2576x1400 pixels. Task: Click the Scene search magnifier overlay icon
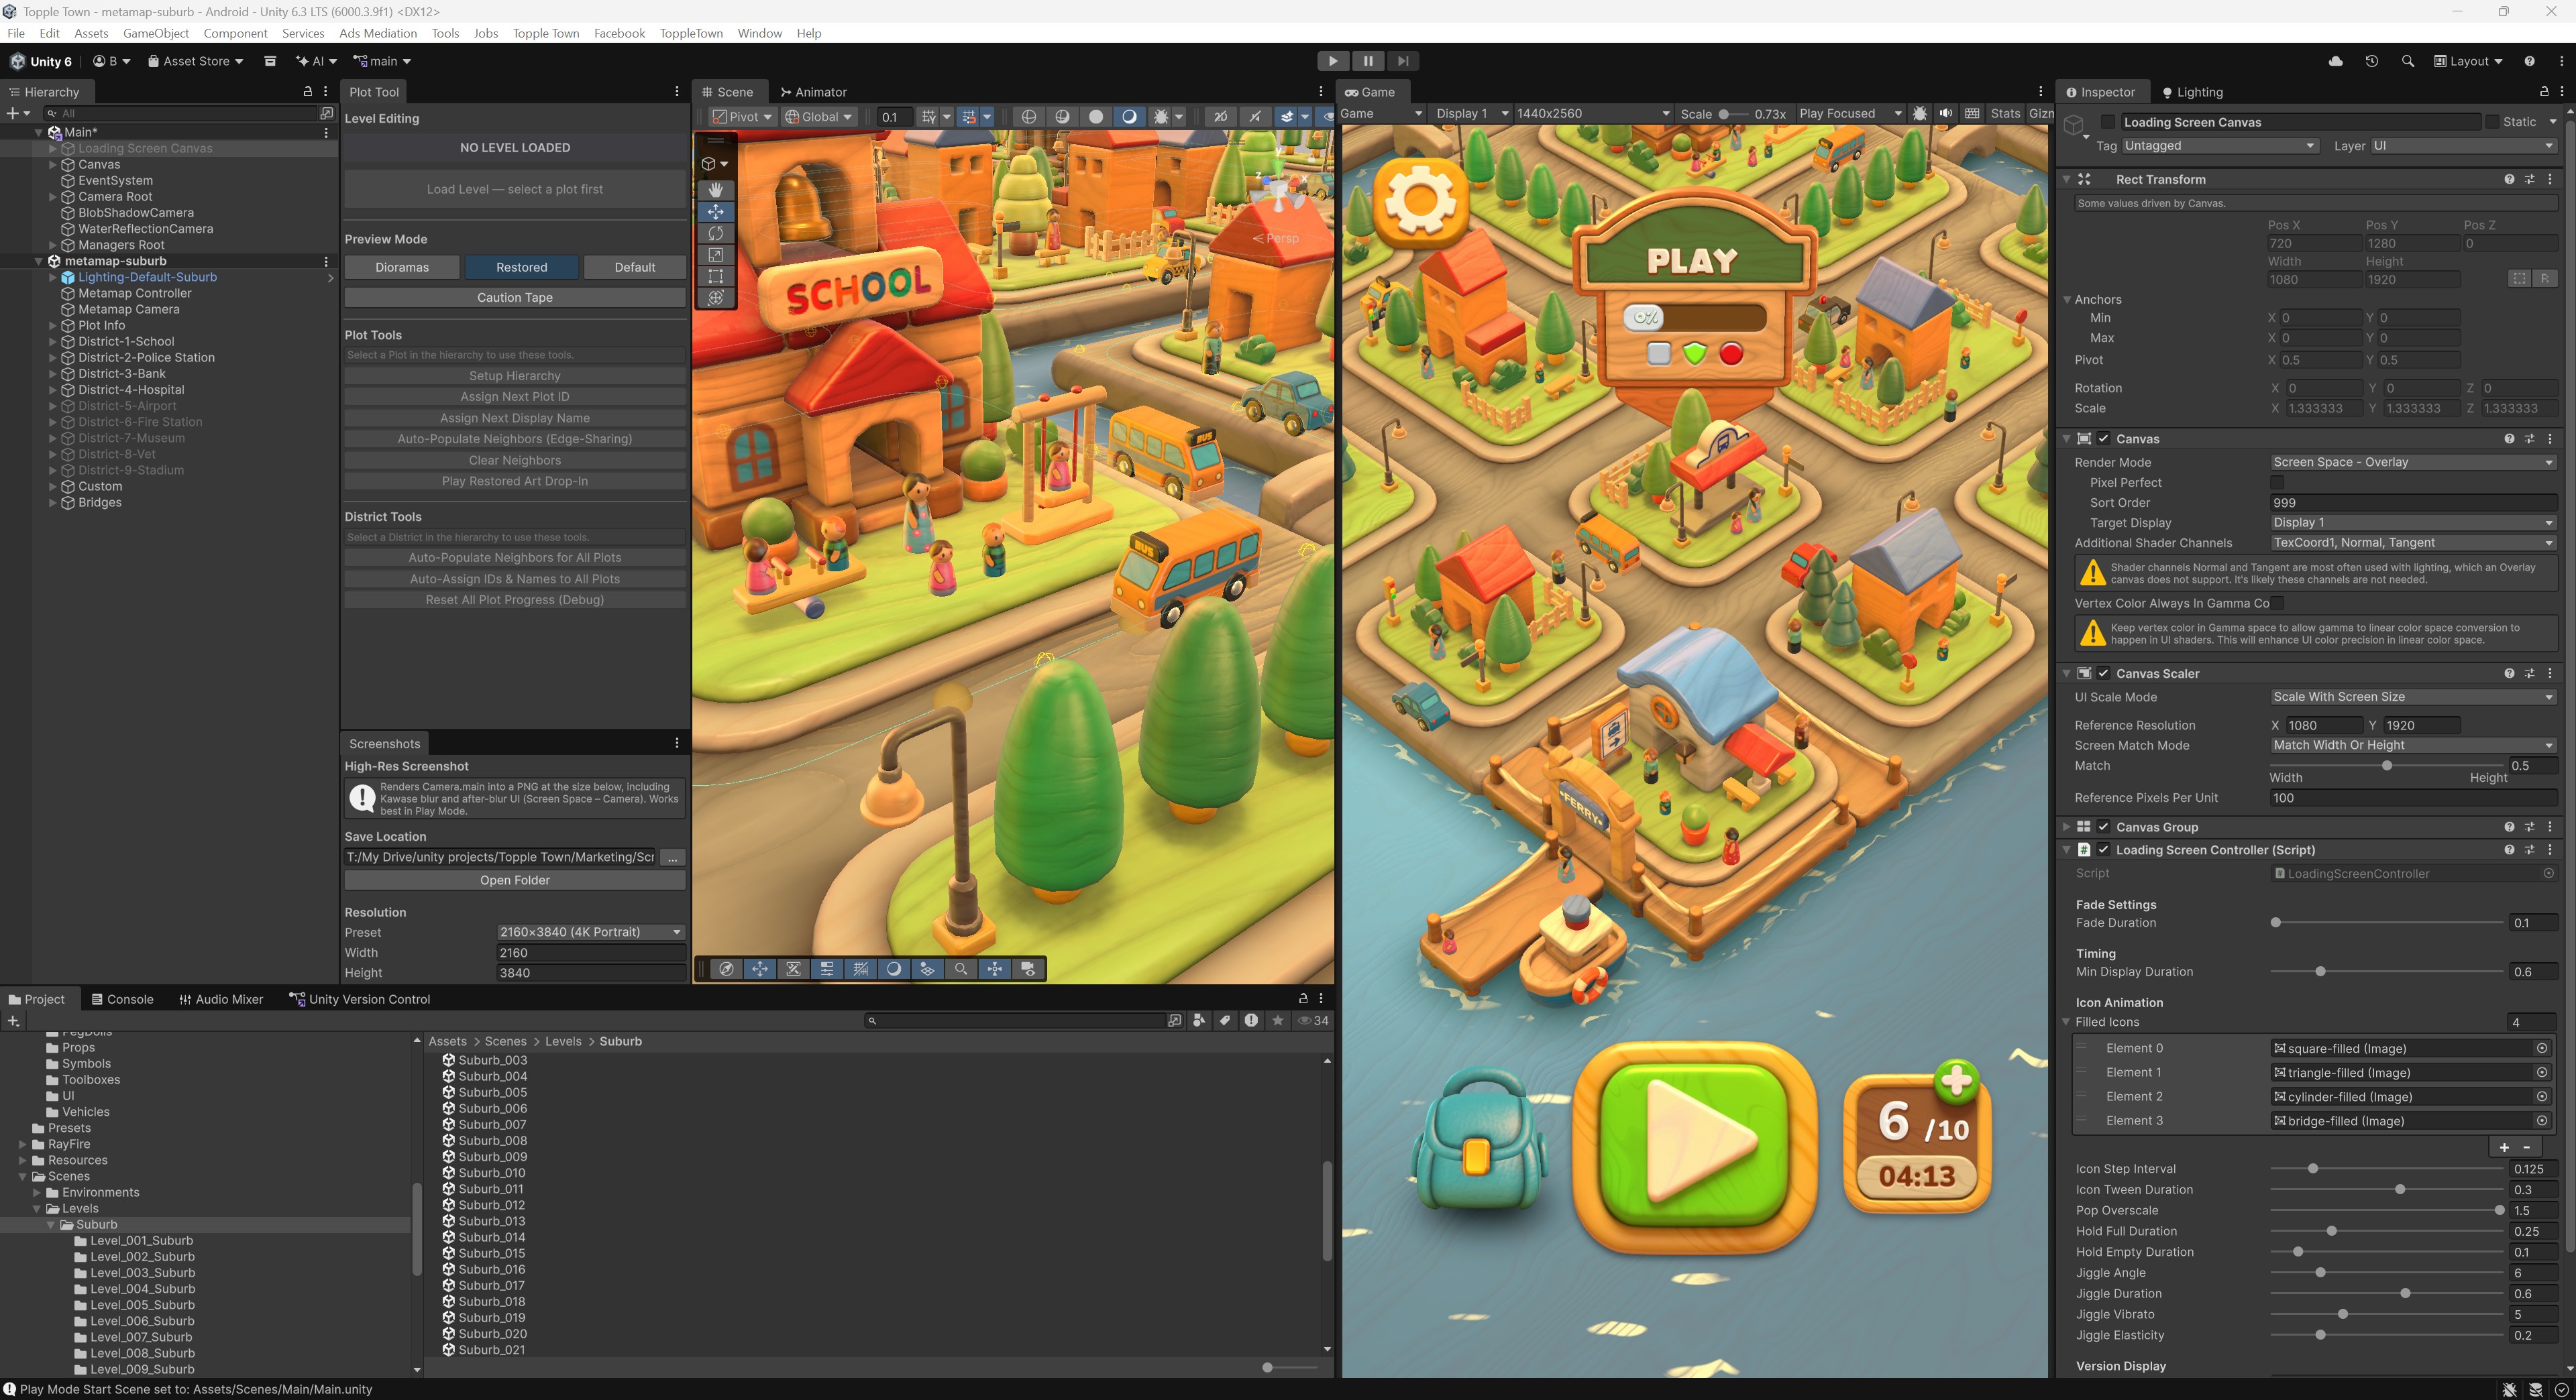[x=961, y=970]
